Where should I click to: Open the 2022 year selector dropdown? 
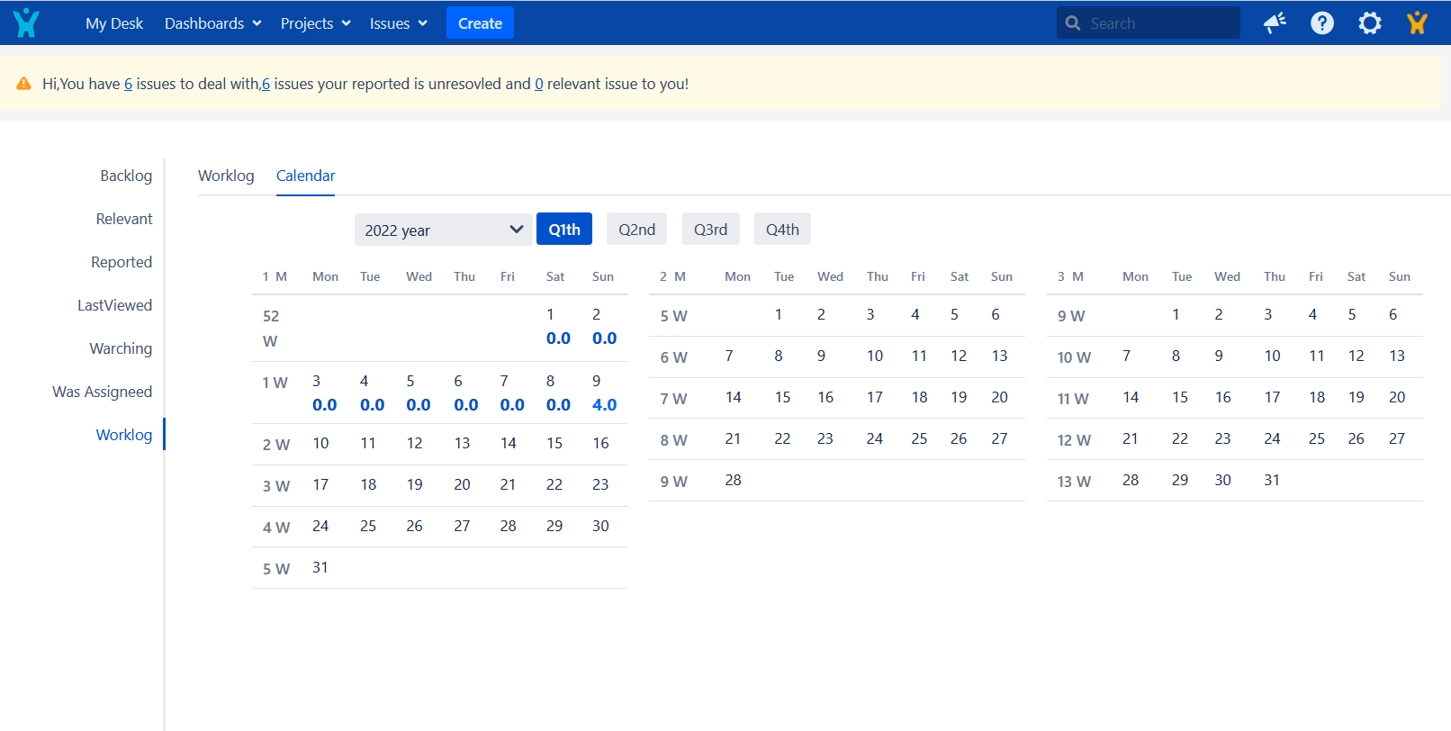pyautogui.click(x=444, y=230)
